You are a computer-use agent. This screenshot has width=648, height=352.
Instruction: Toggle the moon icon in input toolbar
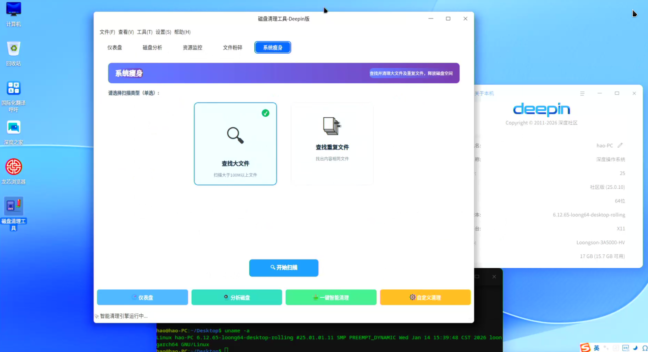point(635,348)
